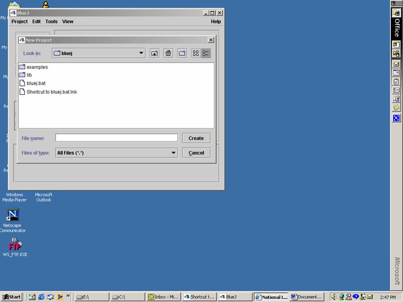
Task: Open the Help menu in BlueJ
Action: click(216, 22)
